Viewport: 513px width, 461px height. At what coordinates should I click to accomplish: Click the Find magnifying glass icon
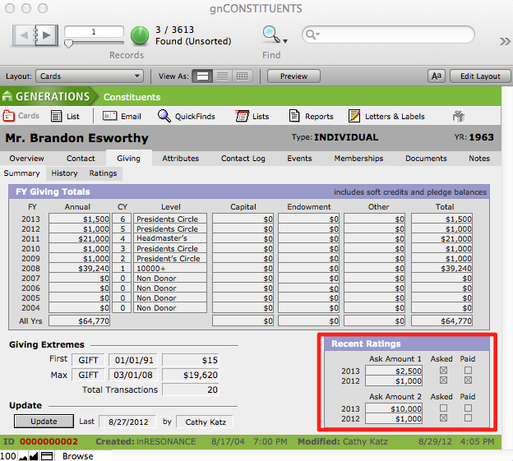(x=270, y=35)
